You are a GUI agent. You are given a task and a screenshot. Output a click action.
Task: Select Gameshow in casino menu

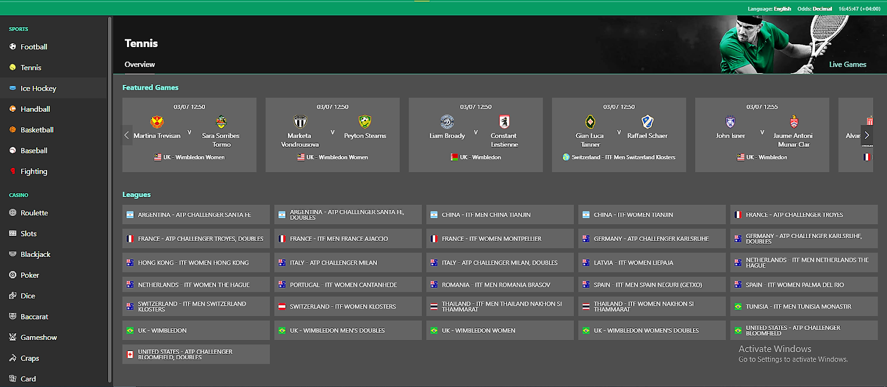(39, 337)
